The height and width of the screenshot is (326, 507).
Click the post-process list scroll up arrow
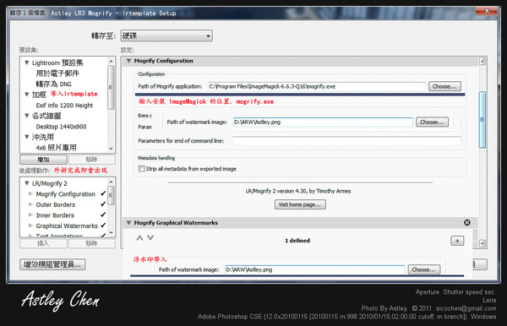(x=112, y=182)
